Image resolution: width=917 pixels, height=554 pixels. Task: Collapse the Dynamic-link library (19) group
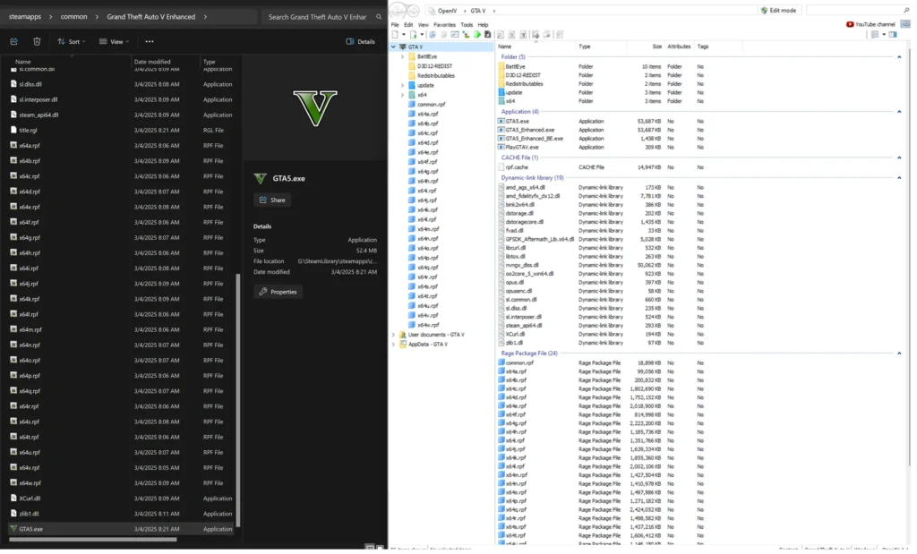899,177
